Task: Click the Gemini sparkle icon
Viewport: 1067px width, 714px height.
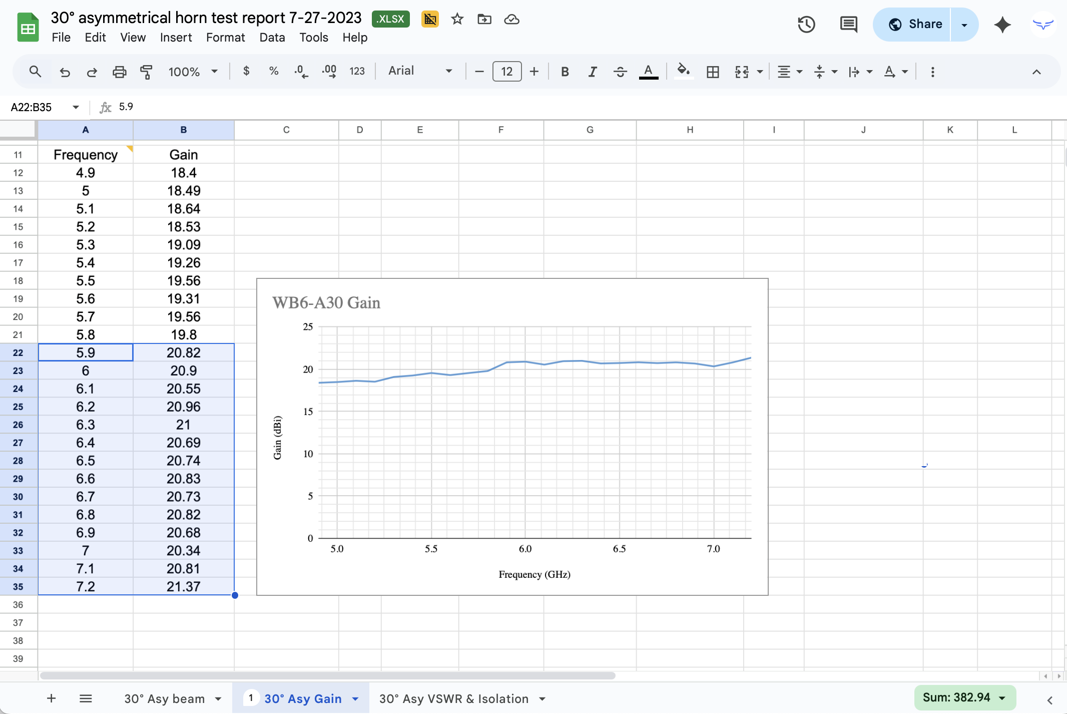Action: [x=1002, y=24]
